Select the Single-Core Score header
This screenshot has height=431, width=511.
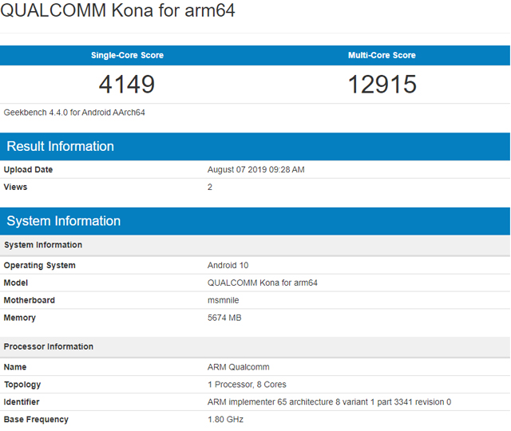click(x=127, y=55)
